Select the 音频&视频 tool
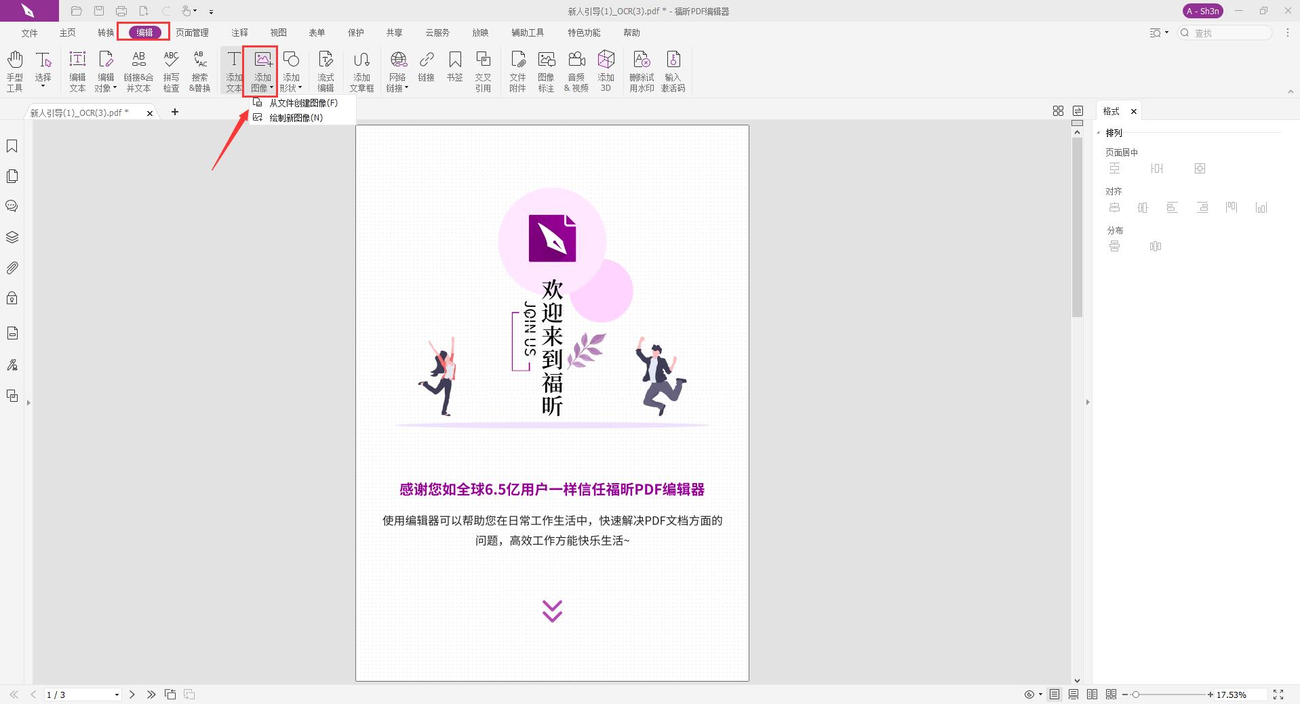 tap(576, 70)
